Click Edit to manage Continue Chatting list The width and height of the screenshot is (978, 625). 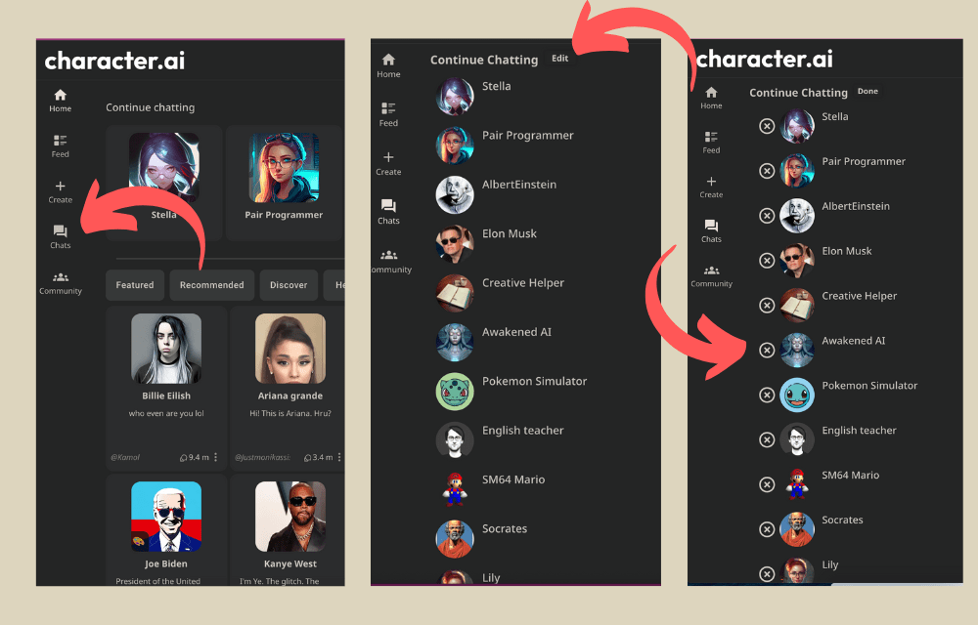[x=559, y=59]
